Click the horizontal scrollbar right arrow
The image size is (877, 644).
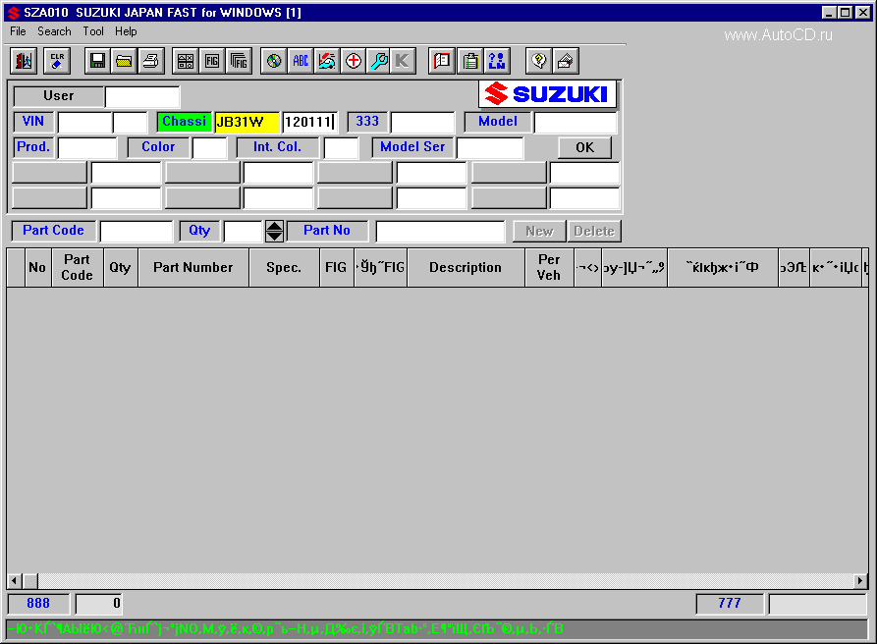tap(860, 581)
